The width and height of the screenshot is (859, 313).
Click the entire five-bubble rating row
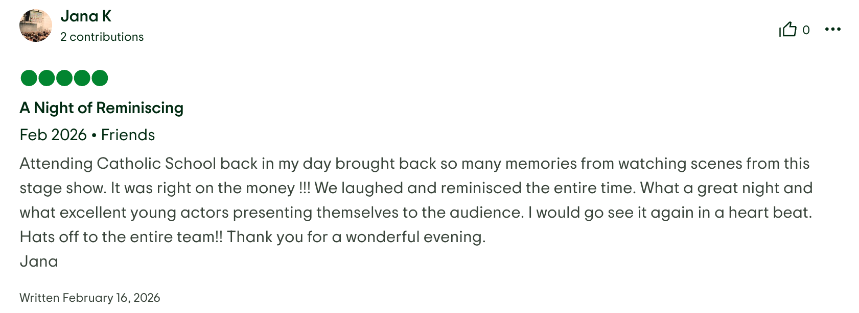[x=63, y=78]
